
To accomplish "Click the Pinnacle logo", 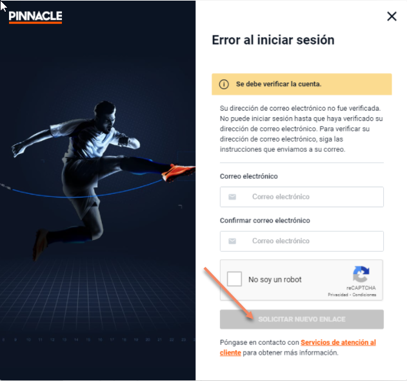I will pyautogui.click(x=35, y=17).
